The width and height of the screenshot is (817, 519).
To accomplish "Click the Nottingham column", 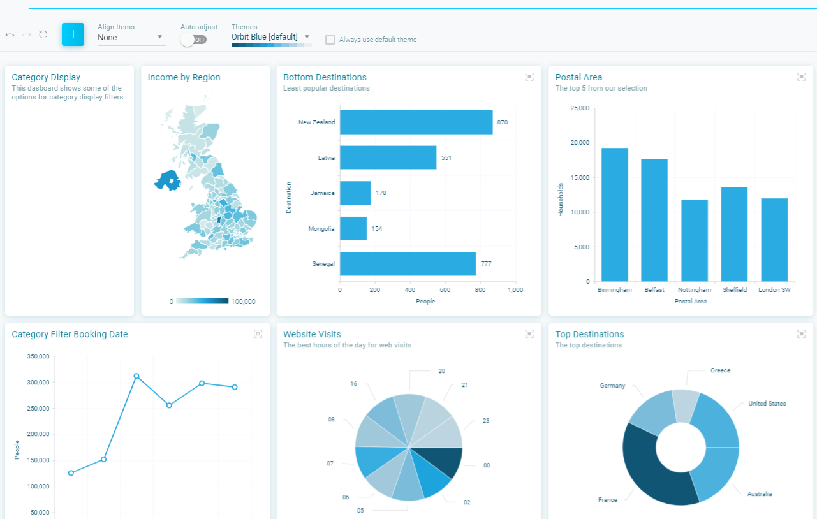I will pos(695,240).
